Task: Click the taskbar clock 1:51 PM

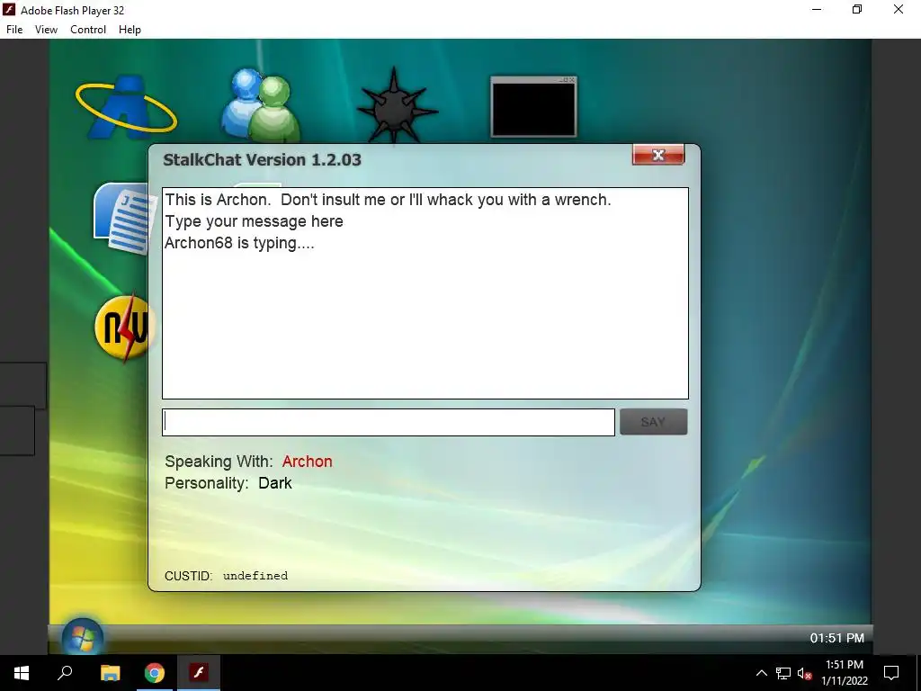Action: click(x=845, y=673)
